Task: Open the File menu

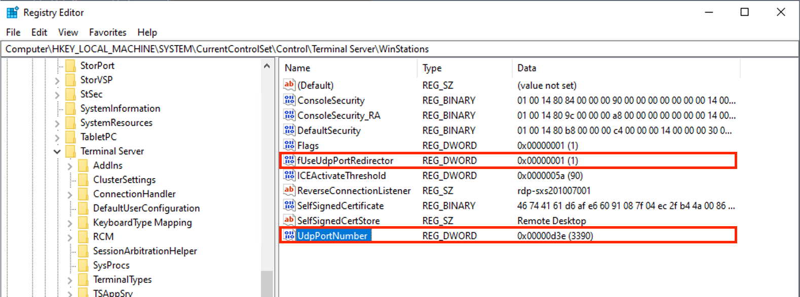Action: [13, 32]
